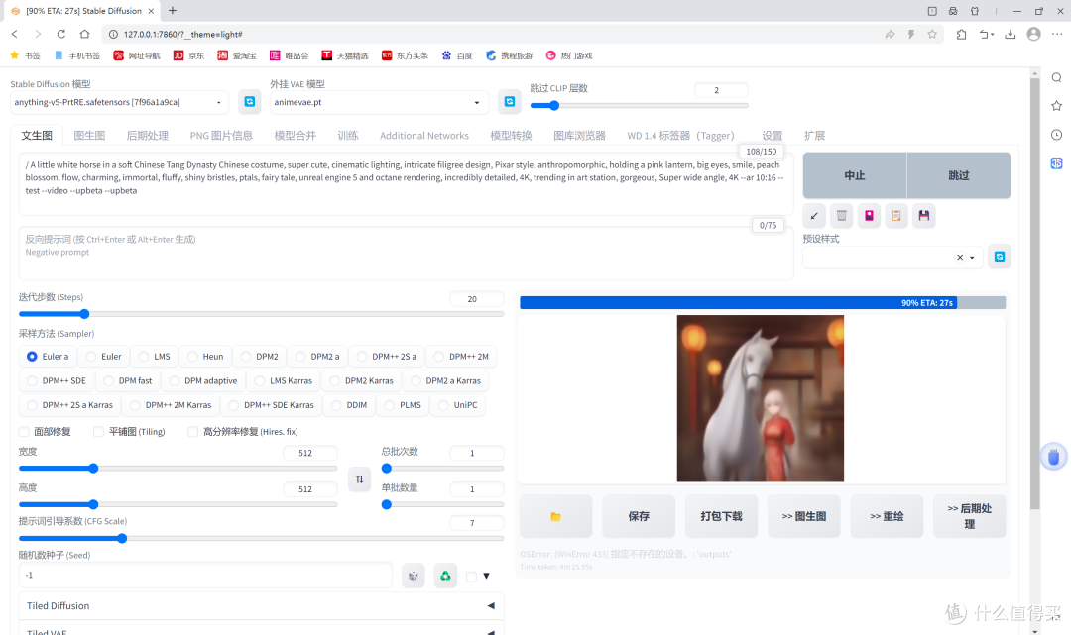Send image to >> 图生图
Screen dimensions: 1071x635
pos(804,516)
